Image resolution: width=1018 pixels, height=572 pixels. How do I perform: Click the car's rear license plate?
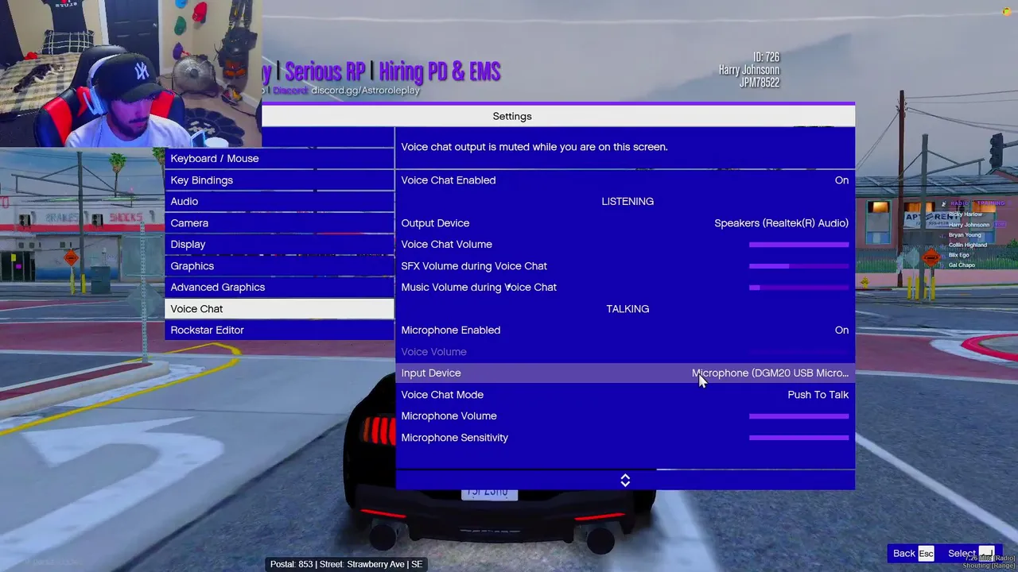click(x=489, y=493)
